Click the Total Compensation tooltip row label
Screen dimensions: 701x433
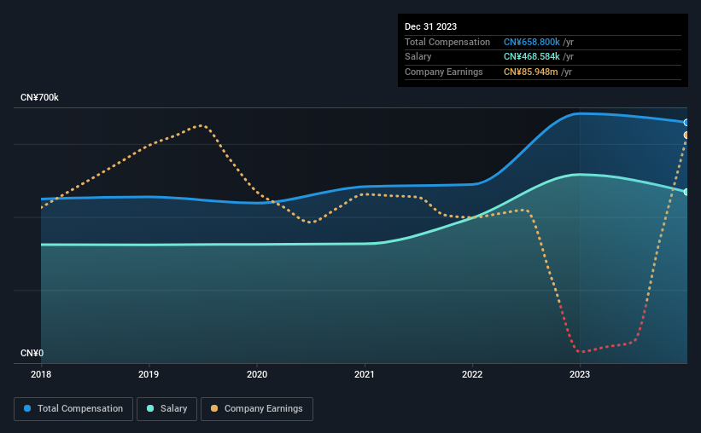pos(447,42)
